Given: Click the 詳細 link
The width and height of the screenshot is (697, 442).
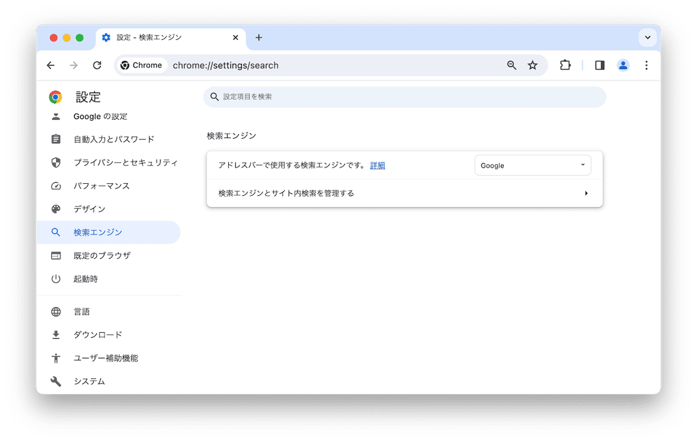Looking at the screenshot, I should point(377,165).
